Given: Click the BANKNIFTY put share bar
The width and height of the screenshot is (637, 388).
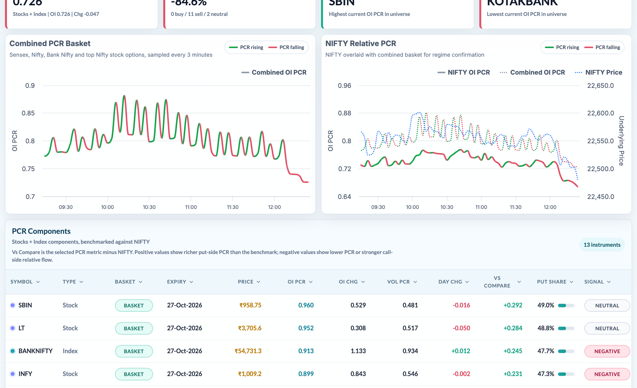Looking at the screenshot, I should coord(566,351).
